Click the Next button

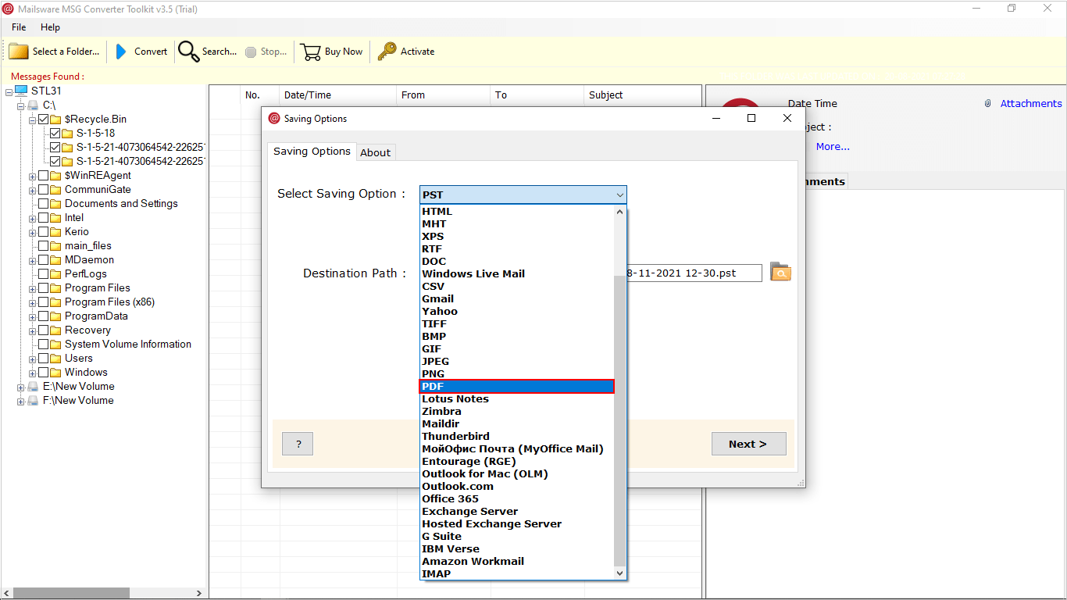click(748, 443)
